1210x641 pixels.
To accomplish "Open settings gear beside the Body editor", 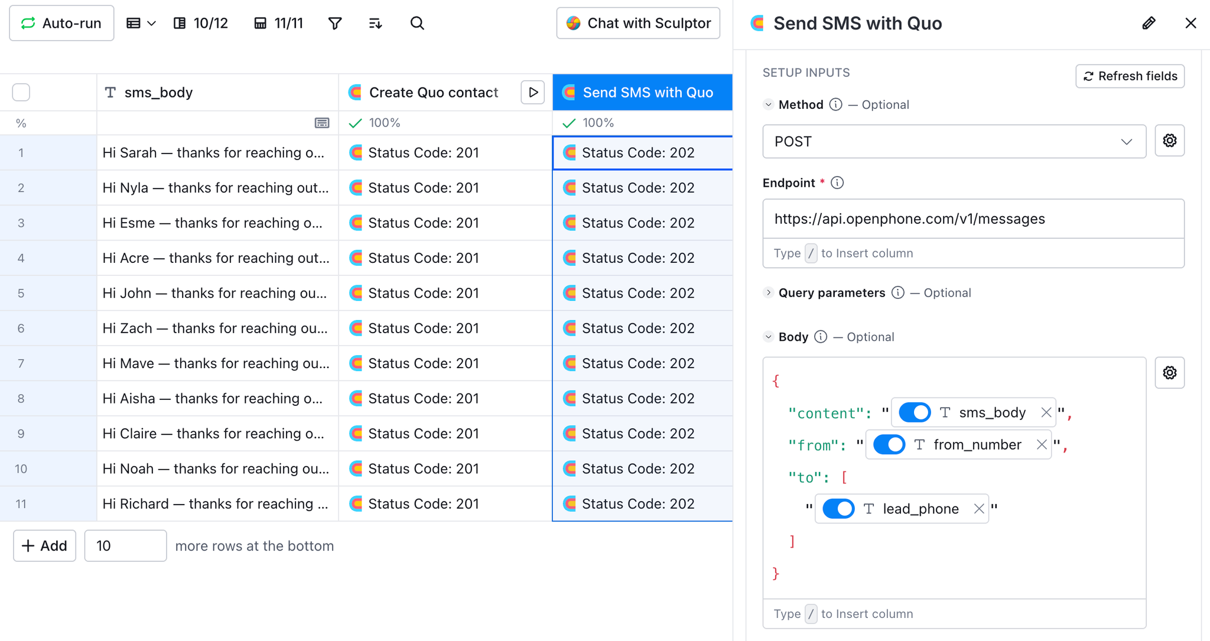I will pos(1169,373).
